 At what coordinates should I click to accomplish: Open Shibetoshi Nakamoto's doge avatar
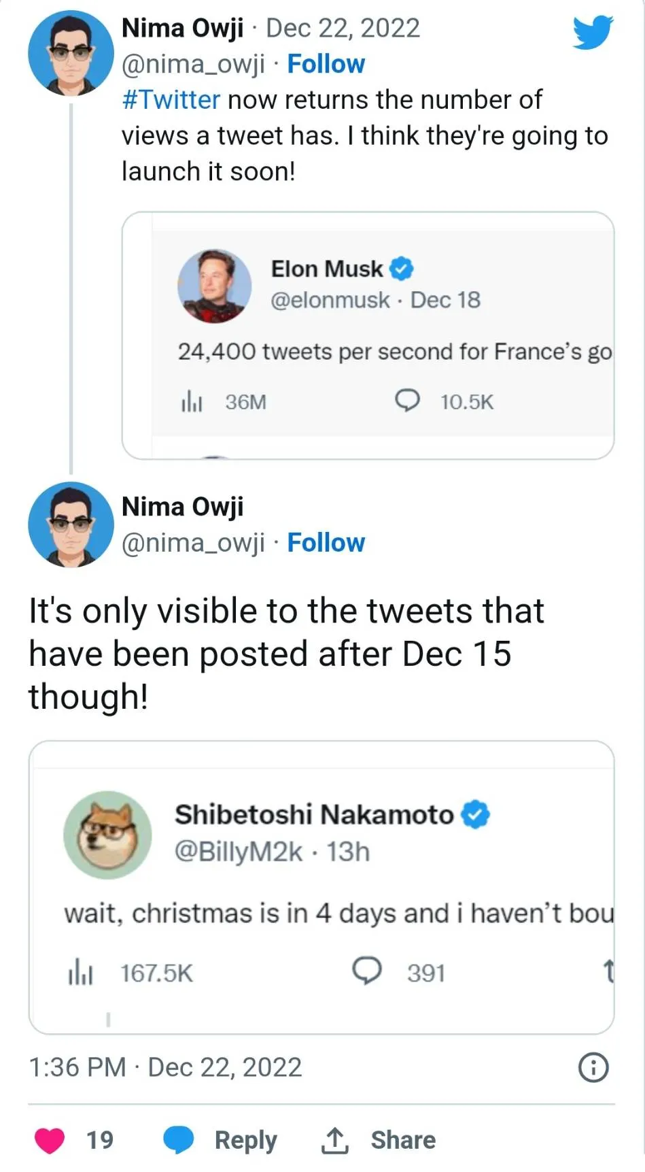point(107,835)
